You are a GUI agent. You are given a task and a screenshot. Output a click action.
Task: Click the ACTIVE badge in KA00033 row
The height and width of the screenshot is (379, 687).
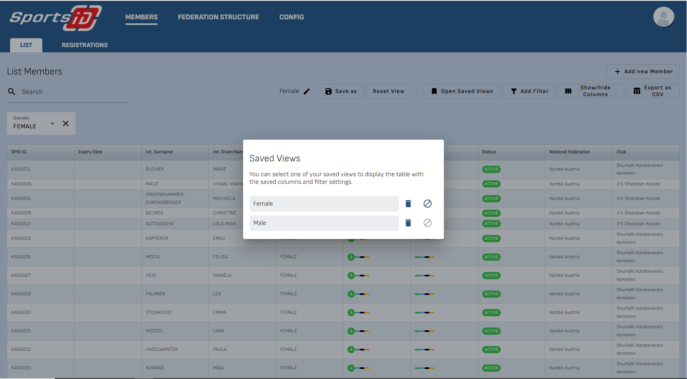coord(491,368)
